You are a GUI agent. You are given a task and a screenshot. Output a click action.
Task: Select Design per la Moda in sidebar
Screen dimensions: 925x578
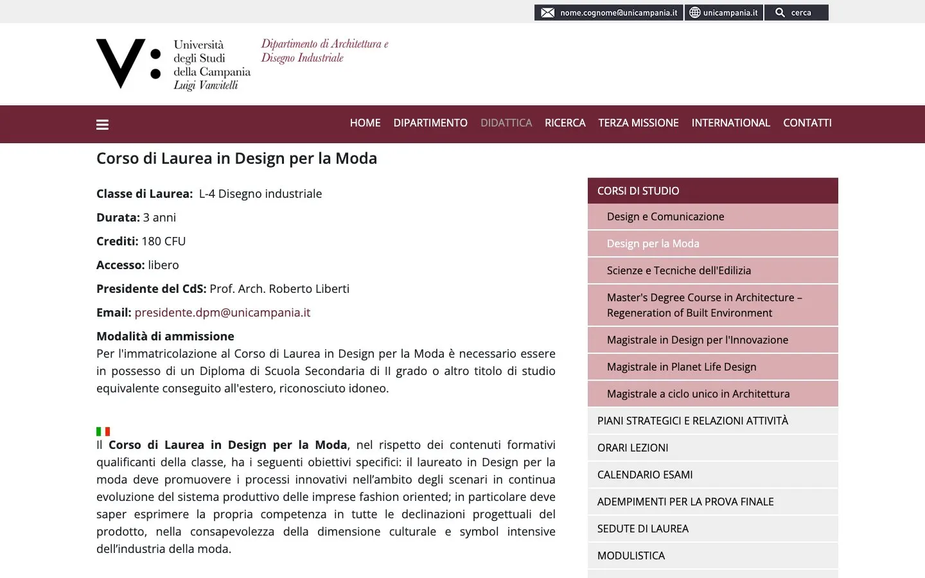tap(713, 244)
